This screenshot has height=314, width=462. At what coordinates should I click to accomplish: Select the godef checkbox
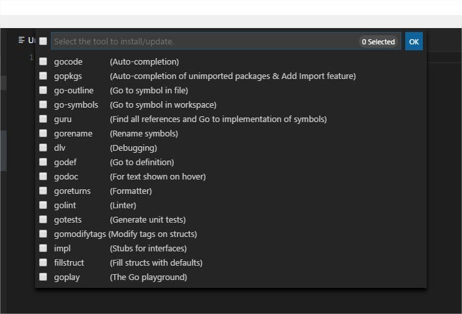click(x=43, y=162)
